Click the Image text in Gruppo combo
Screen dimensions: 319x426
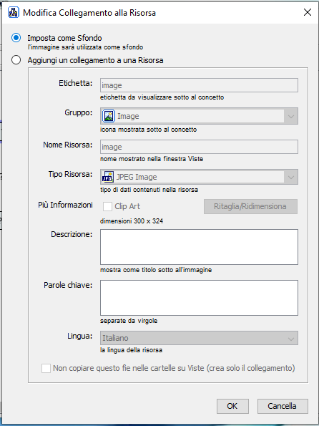tap(128, 116)
